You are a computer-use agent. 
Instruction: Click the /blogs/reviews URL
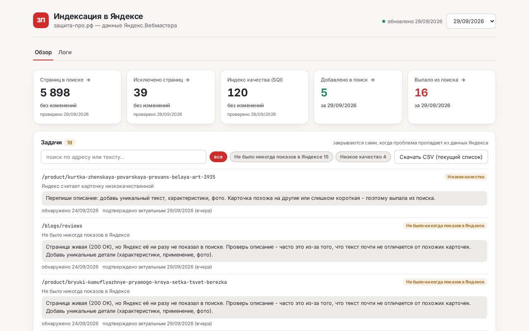click(x=62, y=226)
